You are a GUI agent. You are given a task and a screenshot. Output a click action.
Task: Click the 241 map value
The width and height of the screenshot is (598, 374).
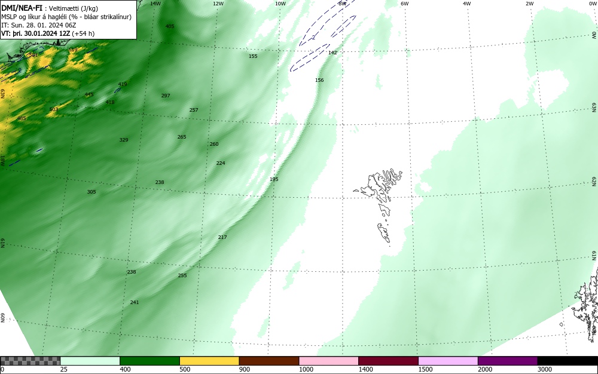tap(134, 302)
